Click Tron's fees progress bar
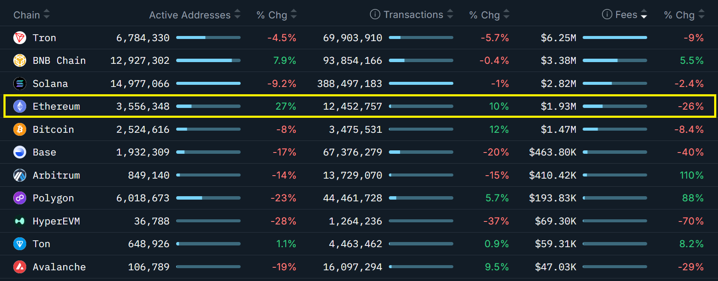 (x=614, y=38)
